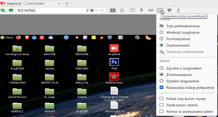Open the AnyDesk desktop shortcut
218x117 pixels.
(114, 50)
